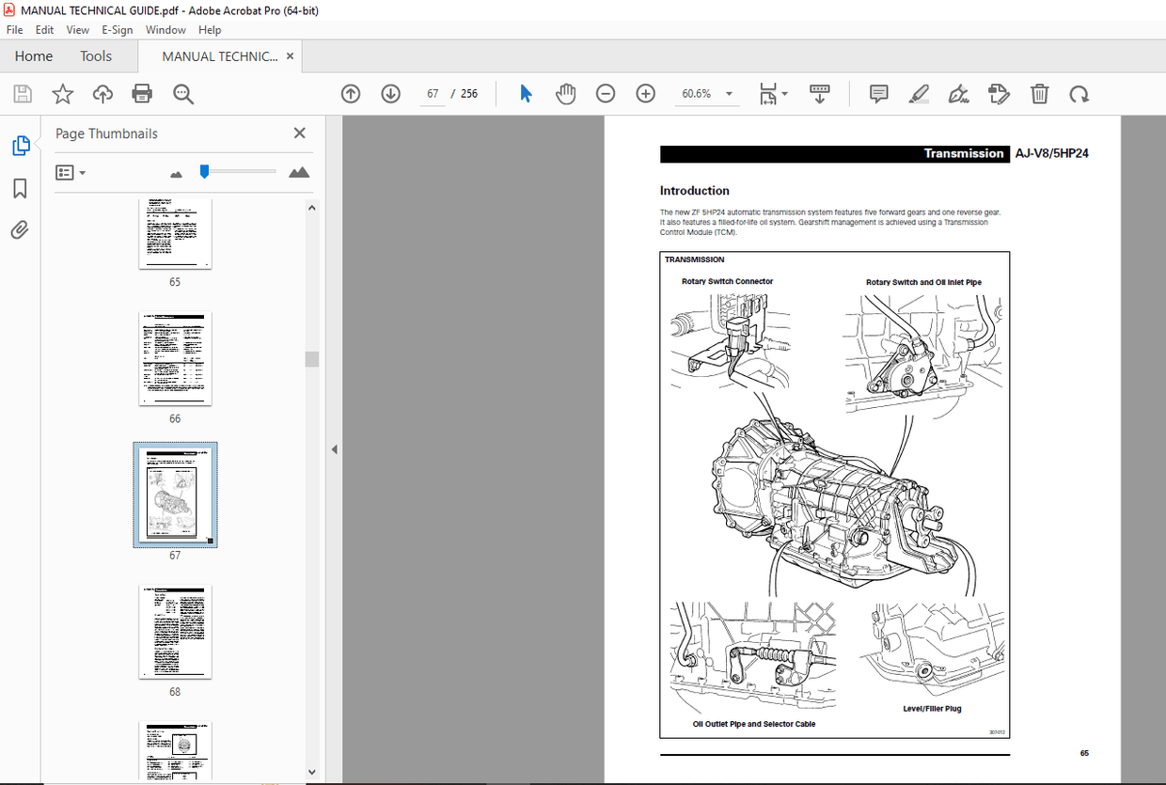Image resolution: width=1166 pixels, height=785 pixels.
Task: Select the page 68 thumbnail
Action: coord(175,632)
